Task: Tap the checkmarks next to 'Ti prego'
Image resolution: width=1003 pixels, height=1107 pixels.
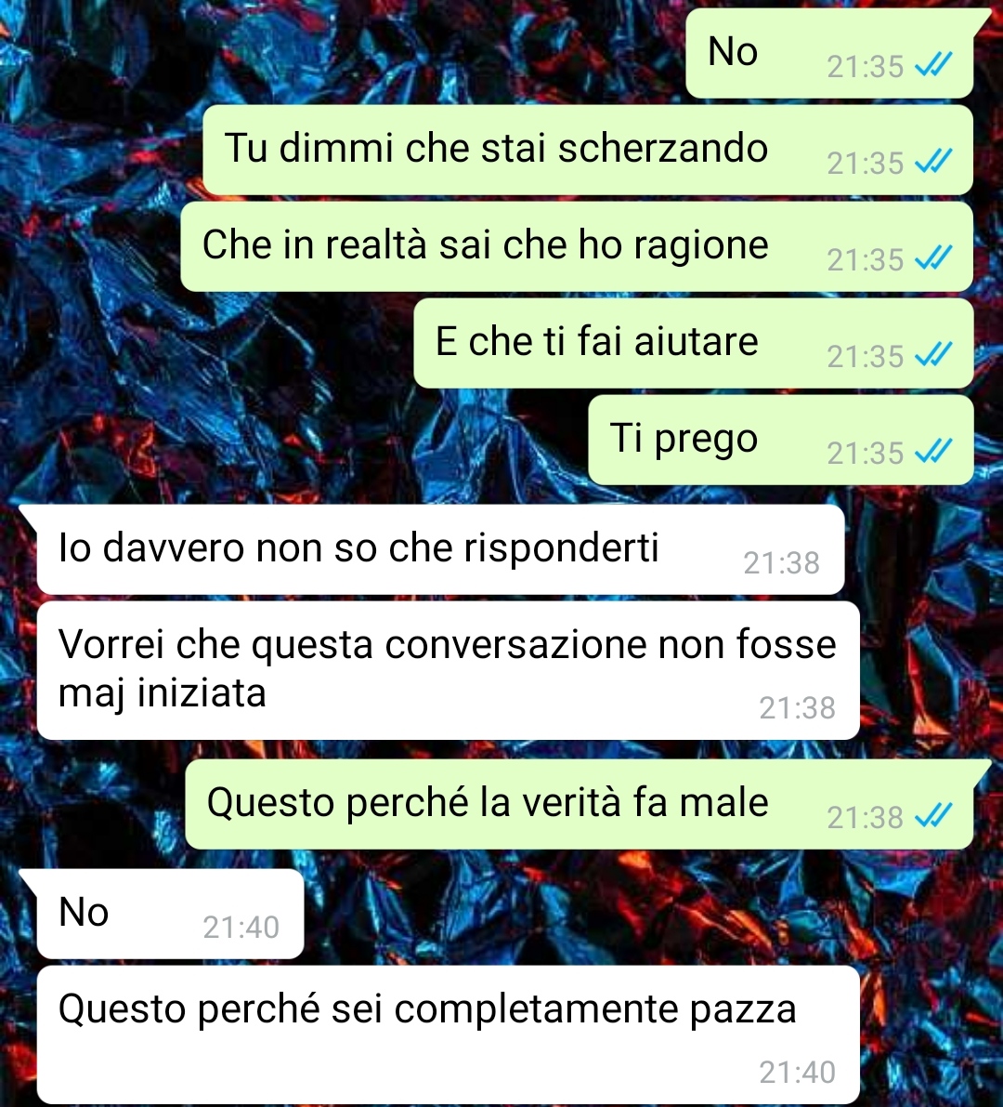Action: coord(933,453)
